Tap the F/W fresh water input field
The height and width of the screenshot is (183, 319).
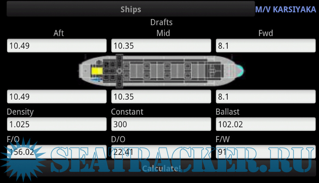(x=266, y=152)
